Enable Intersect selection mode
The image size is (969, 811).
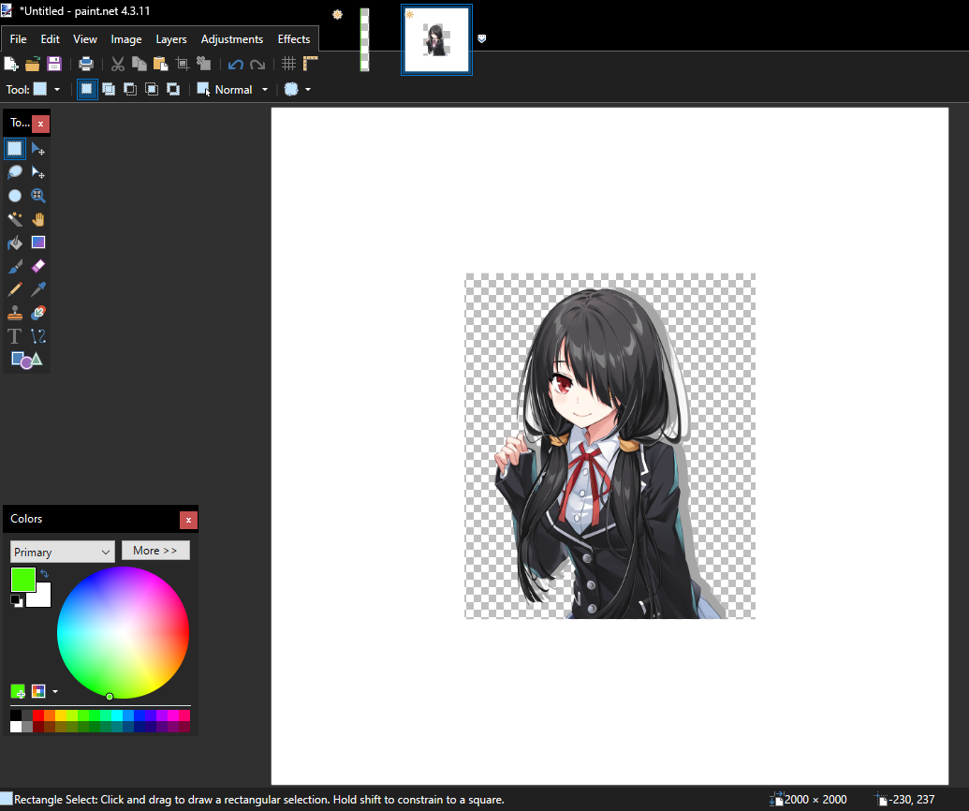tap(152, 90)
